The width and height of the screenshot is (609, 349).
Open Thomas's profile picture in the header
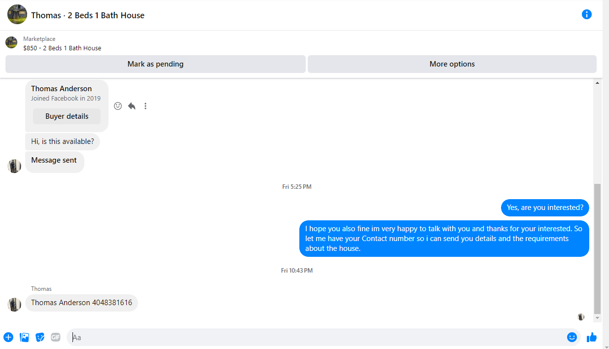pyautogui.click(x=17, y=15)
